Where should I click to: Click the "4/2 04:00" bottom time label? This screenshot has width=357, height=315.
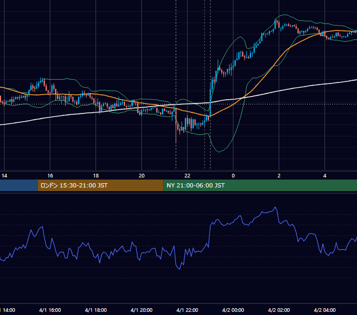pos(324,310)
